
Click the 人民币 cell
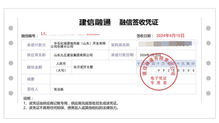click(61, 64)
